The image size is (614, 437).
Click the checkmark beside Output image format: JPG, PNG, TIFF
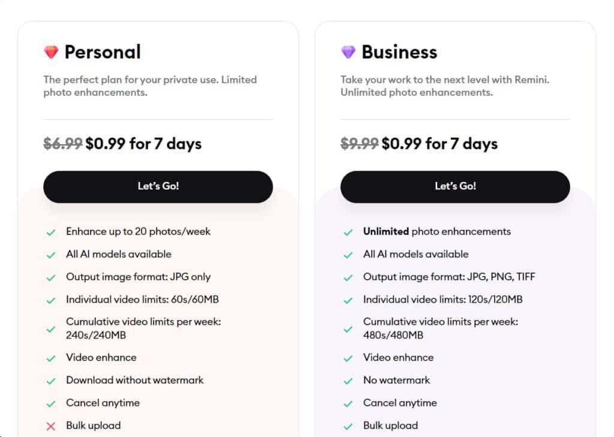pyautogui.click(x=348, y=278)
